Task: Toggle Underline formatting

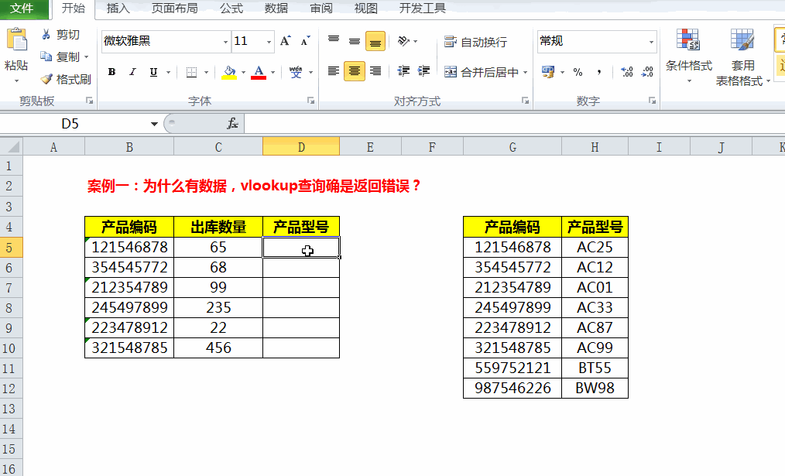Action: 154,72
